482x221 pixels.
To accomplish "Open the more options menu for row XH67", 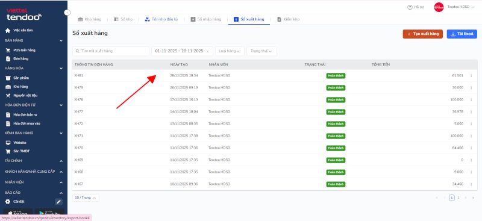I will coord(471,184).
